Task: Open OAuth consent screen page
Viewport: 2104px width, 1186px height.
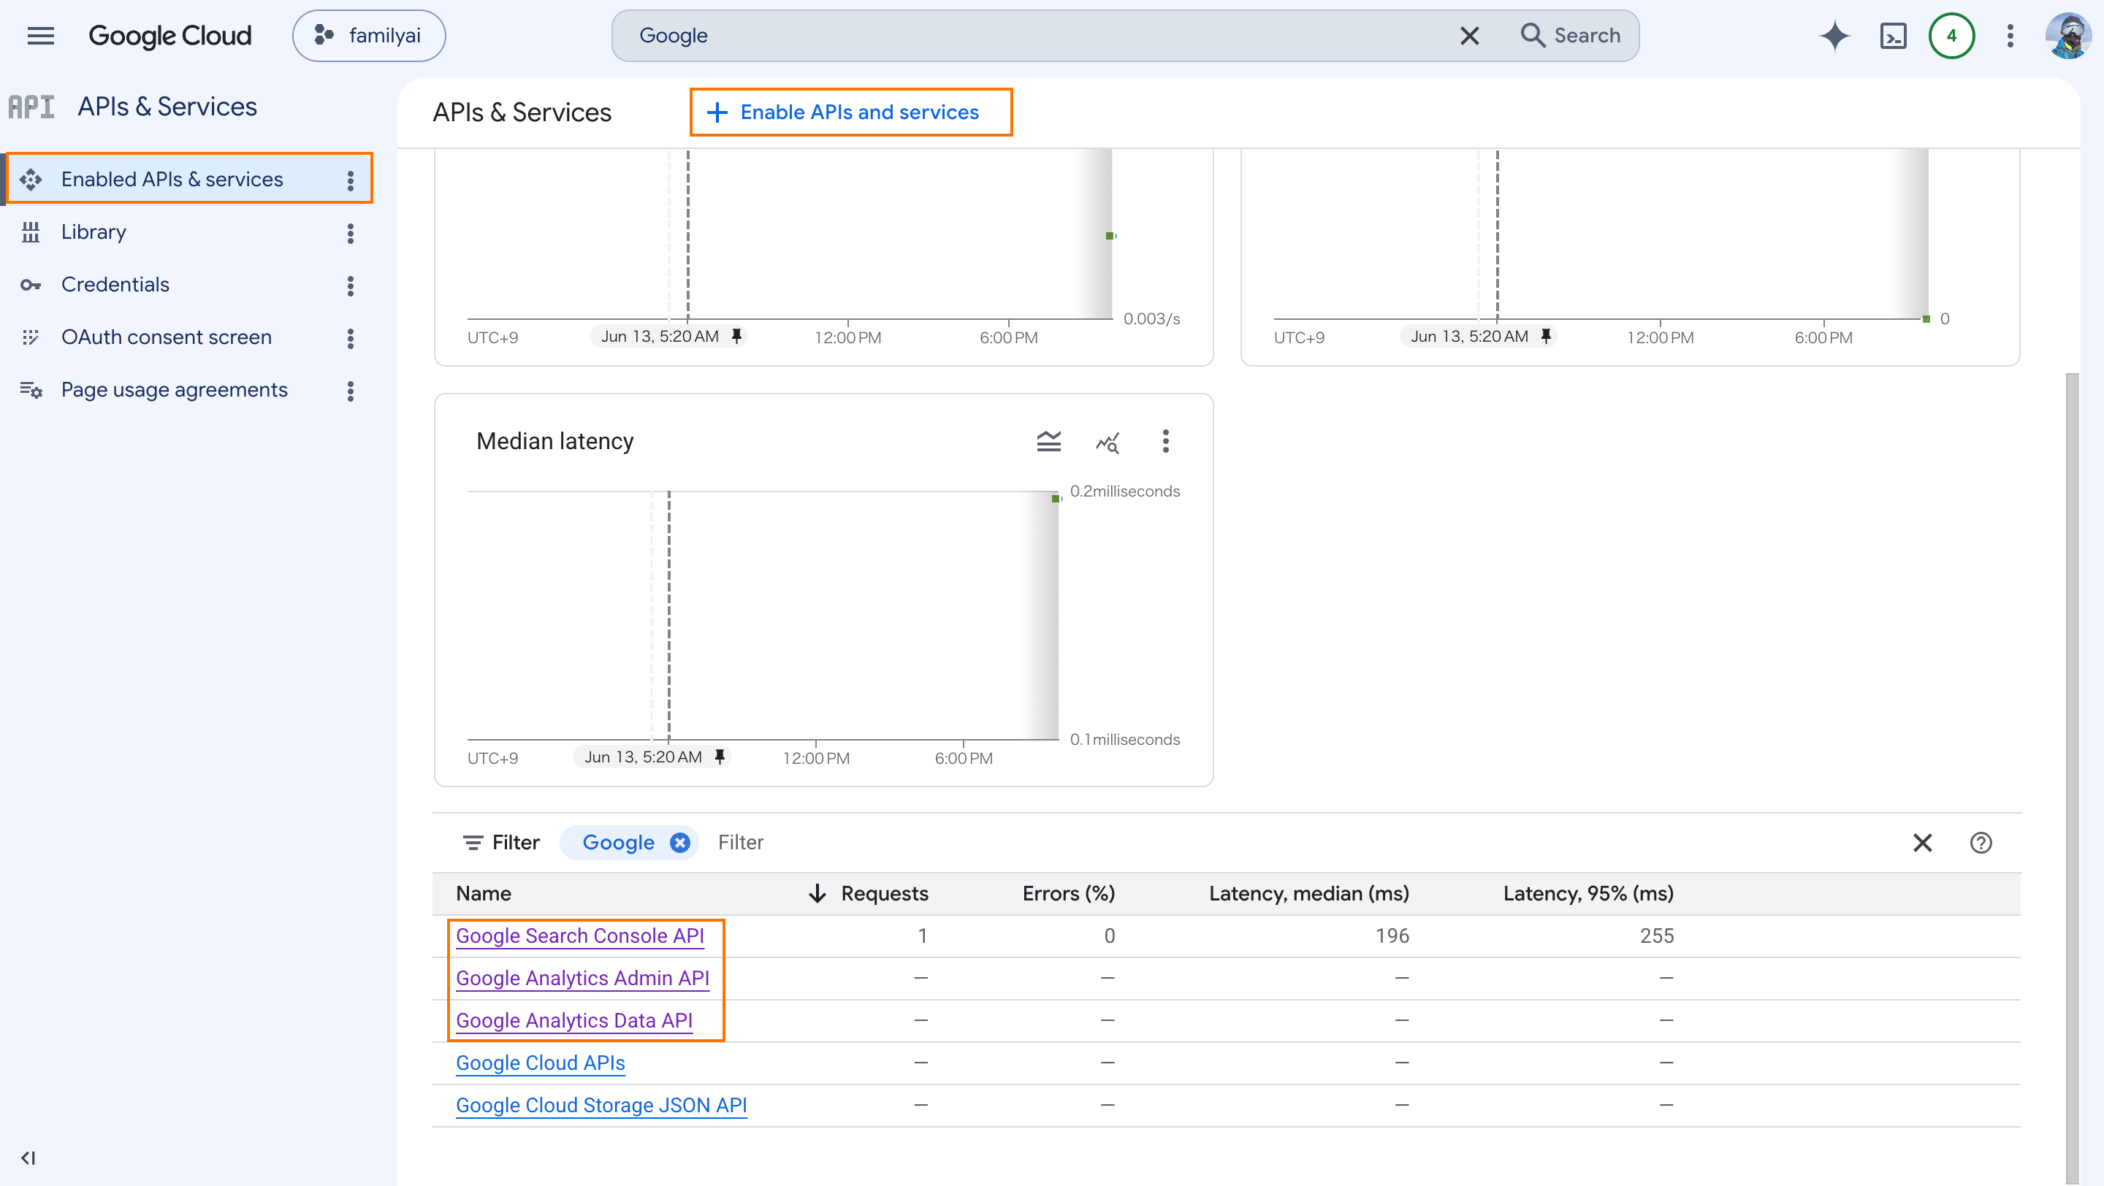Action: pyautogui.click(x=167, y=337)
